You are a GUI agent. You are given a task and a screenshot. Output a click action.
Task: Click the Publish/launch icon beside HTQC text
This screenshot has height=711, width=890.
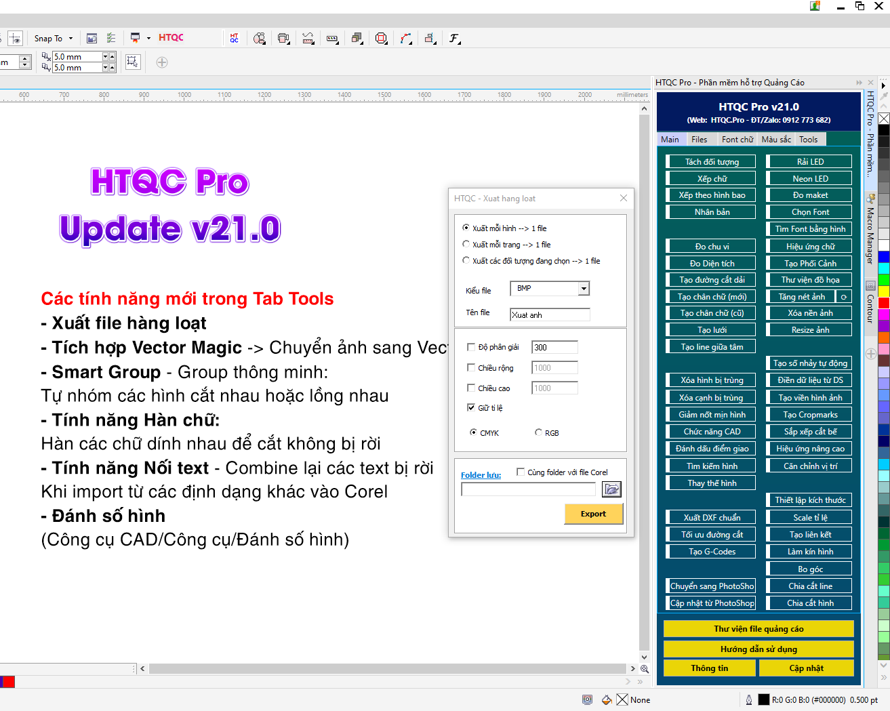(135, 38)
